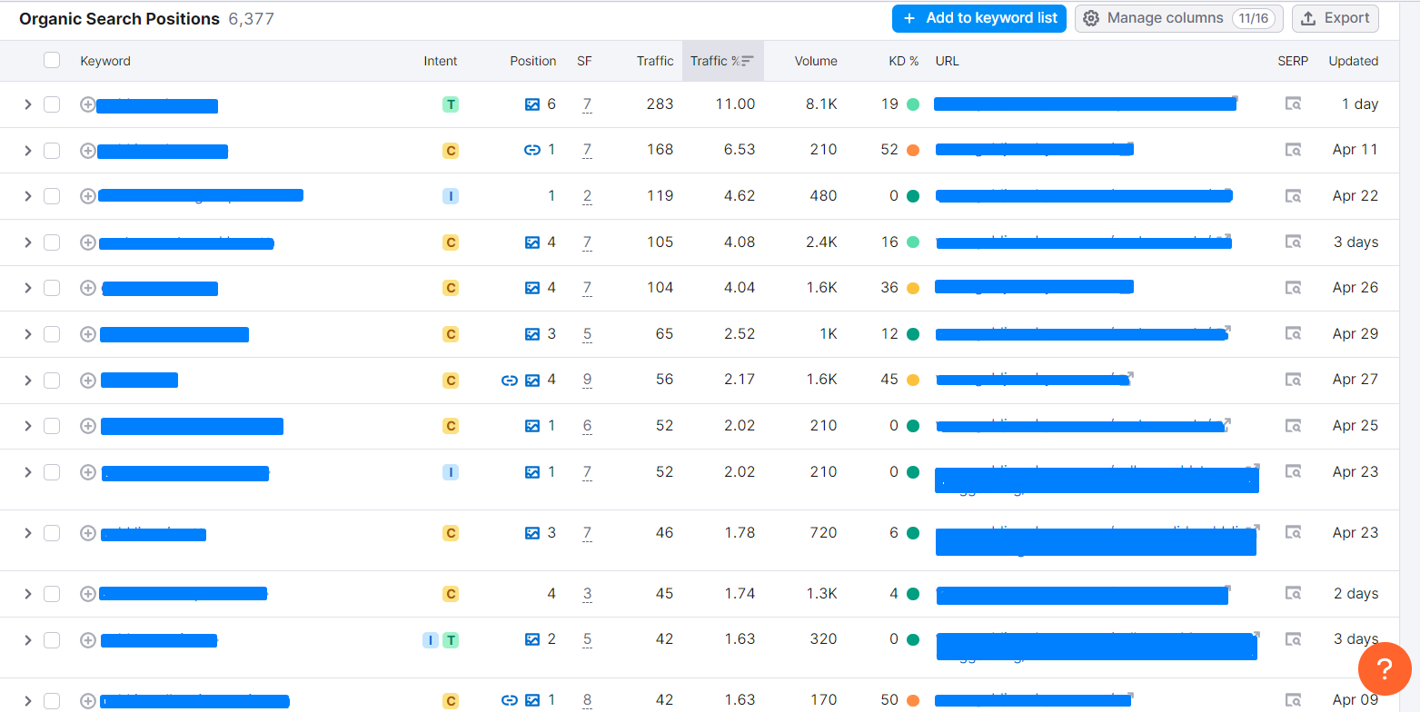Sort by the KD % column header
This screenshot has width=1420, height=712.
pos(904,61)
